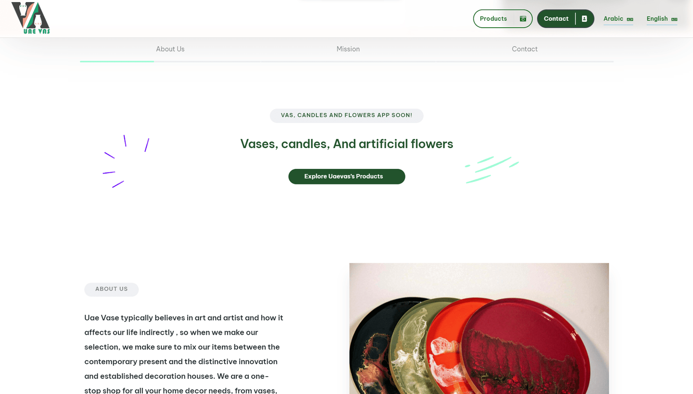Select the About Us tab
The image size is (693, 394).
[170, 49]
